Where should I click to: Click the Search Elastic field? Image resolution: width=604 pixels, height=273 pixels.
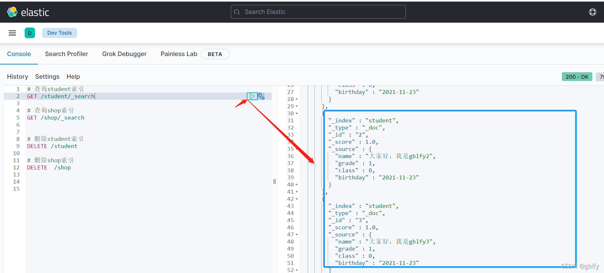click(318, 12)
